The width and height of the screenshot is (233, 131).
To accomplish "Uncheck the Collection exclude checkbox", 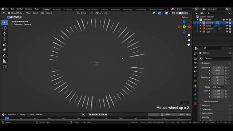I will [x=224, y=20].
